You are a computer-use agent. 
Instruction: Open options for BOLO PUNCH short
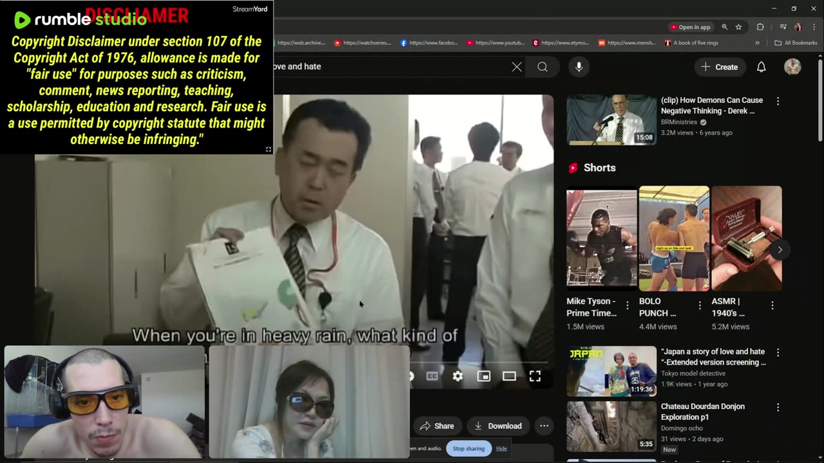tap(700, 306)
